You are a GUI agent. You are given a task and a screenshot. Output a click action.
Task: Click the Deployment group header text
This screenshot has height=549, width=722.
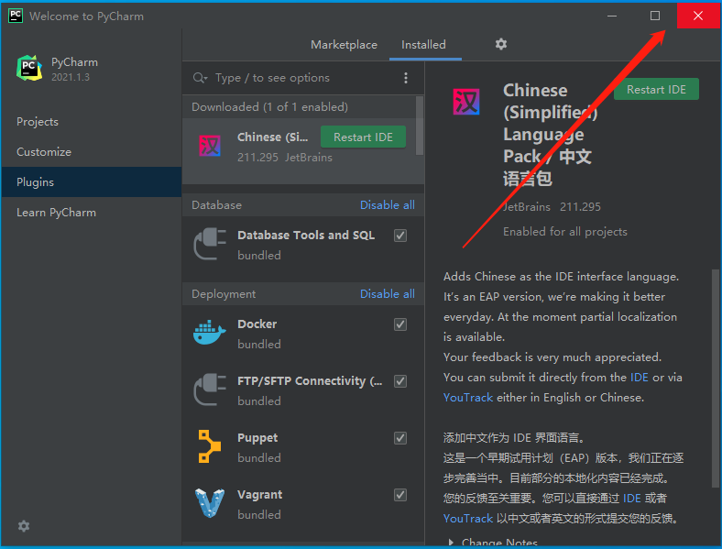pos(224,294)
